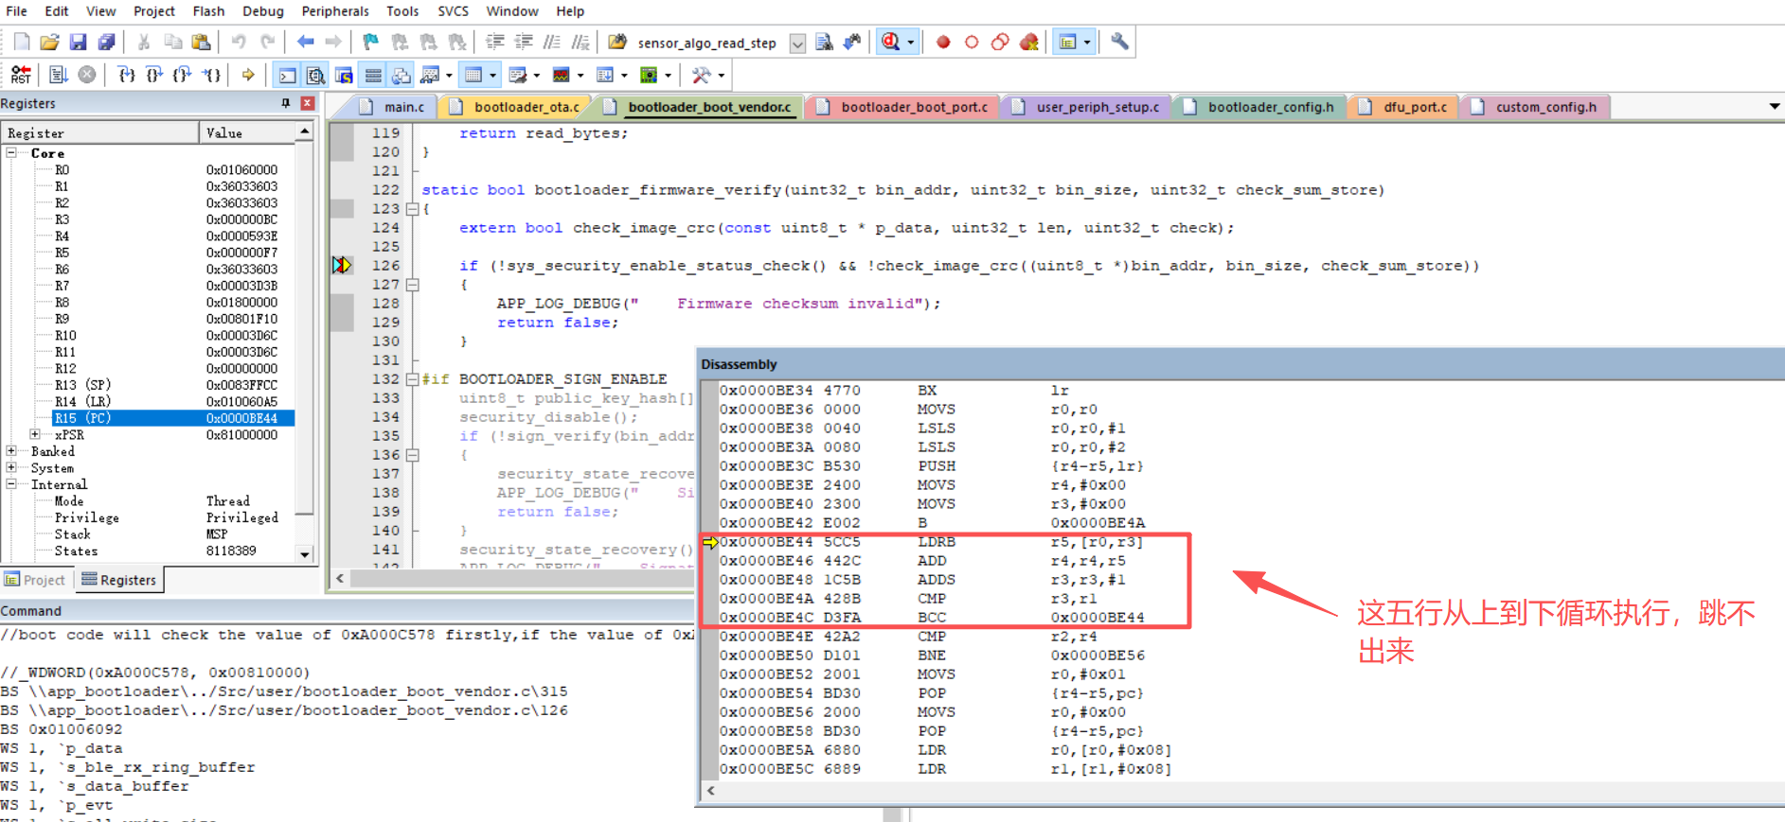1785x822 pixels.
Task: Expand the xPSR register node
Action: coord(35,435)
